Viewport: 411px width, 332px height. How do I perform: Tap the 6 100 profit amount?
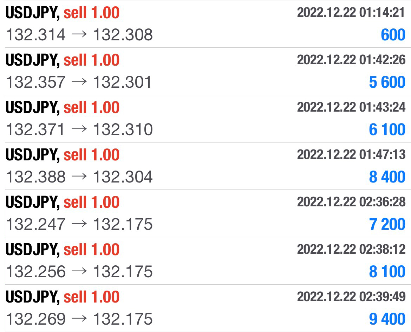387,130
